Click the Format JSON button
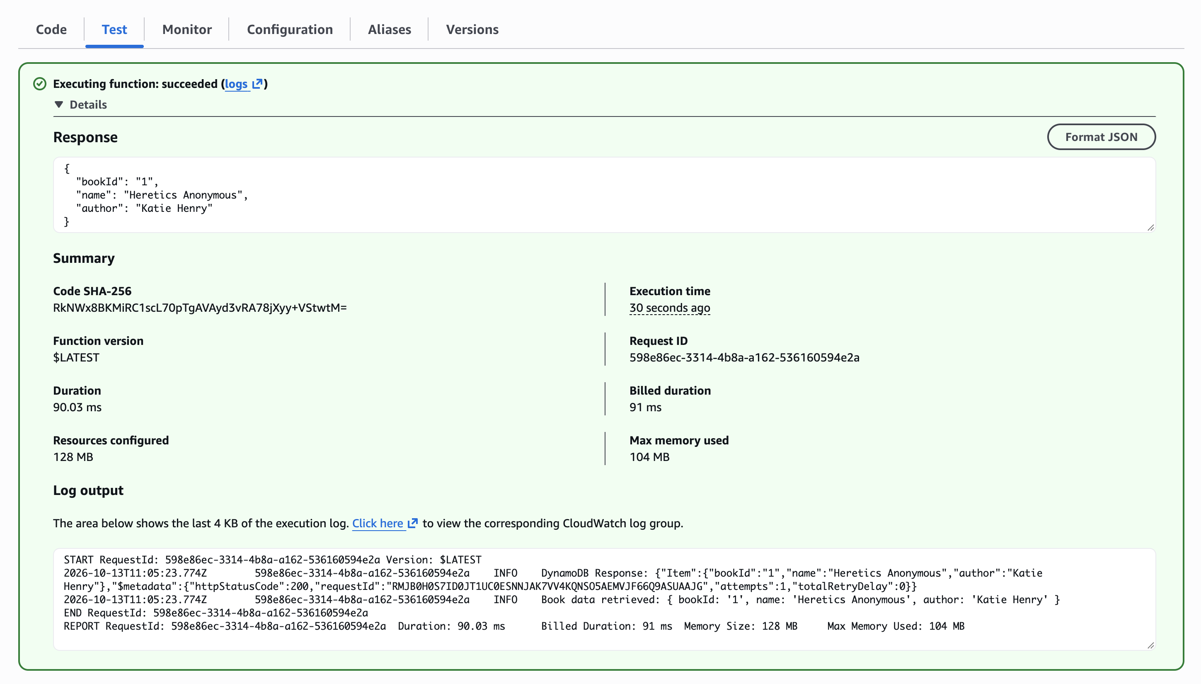Viewport: 1201px width, 684px height. [1101, 137]
